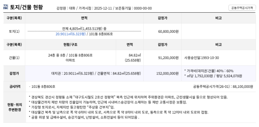Image resolution: width=259 pixels, height=127 pixels.
Task: Select the 공용 위생 및 급배수설비 line
Action: tap(84, 118)
